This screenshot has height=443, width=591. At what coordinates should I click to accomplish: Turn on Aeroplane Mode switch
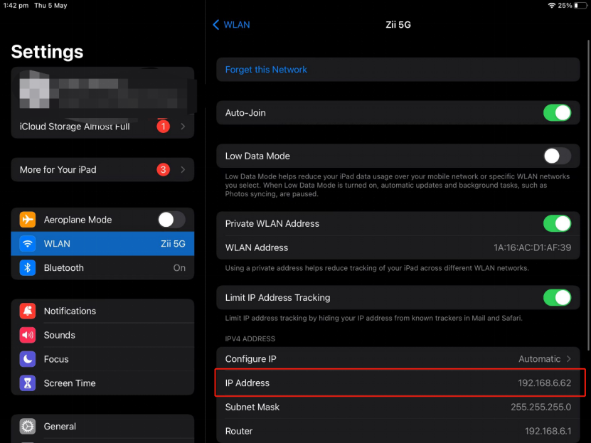(171, 220)
